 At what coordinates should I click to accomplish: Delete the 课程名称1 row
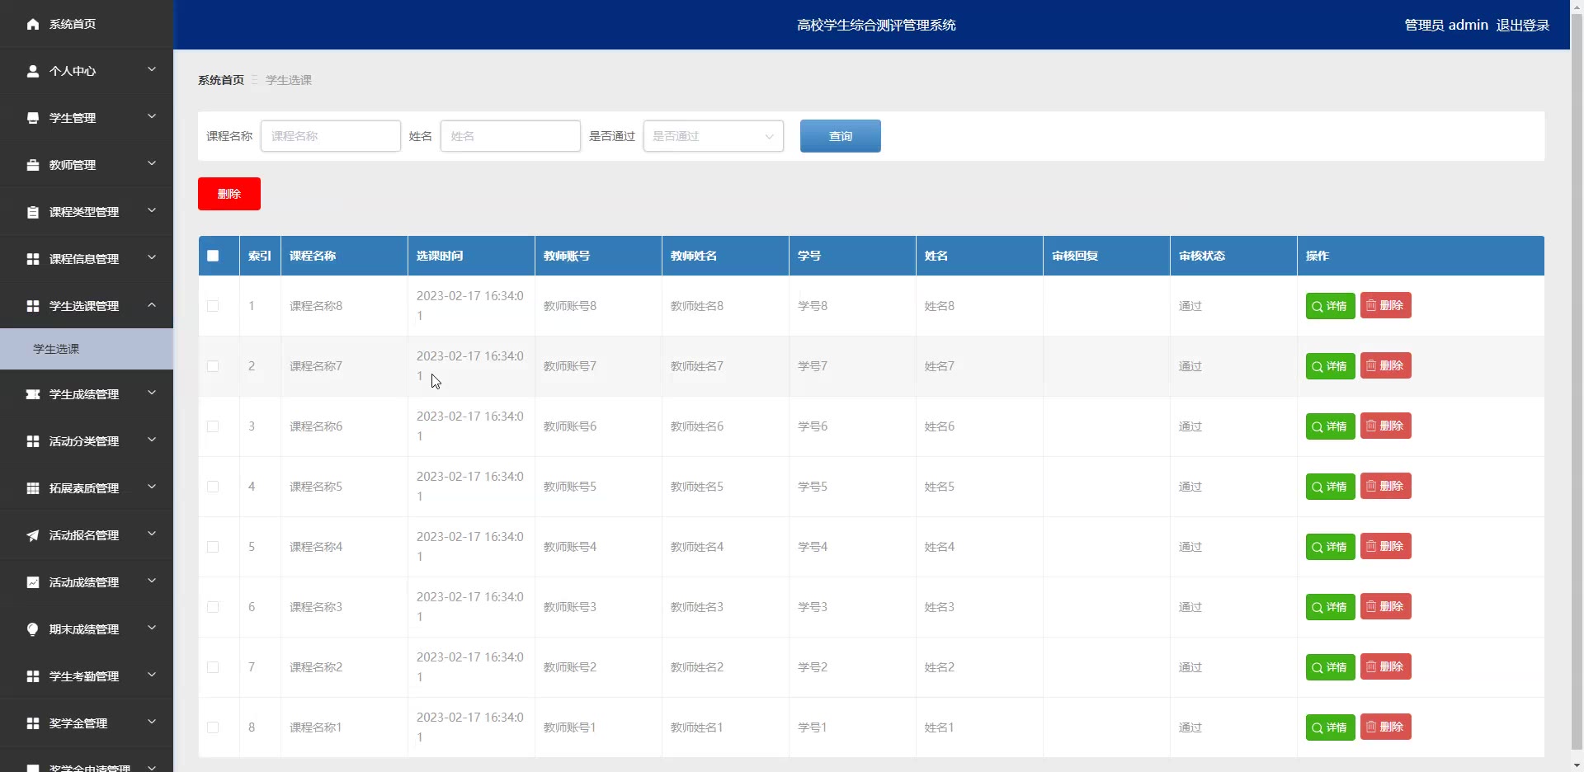[1385, 727]
